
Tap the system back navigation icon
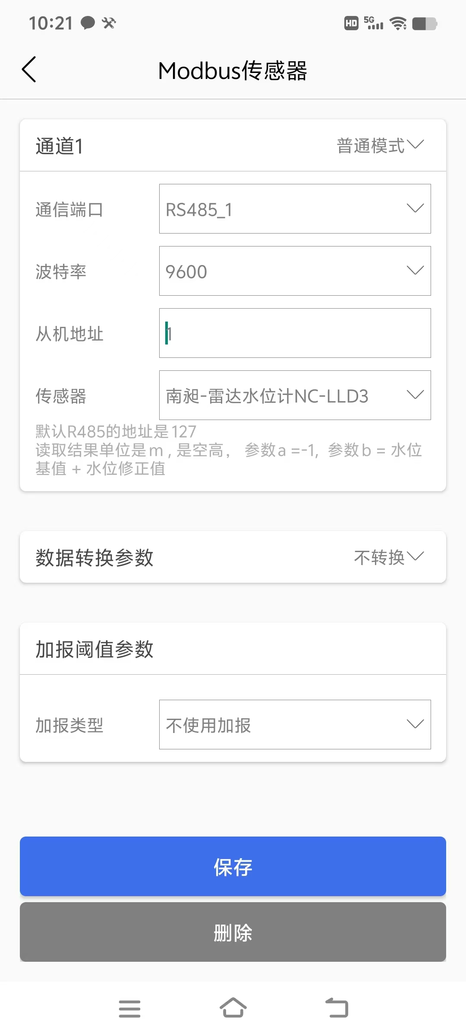coord(337,1008)
